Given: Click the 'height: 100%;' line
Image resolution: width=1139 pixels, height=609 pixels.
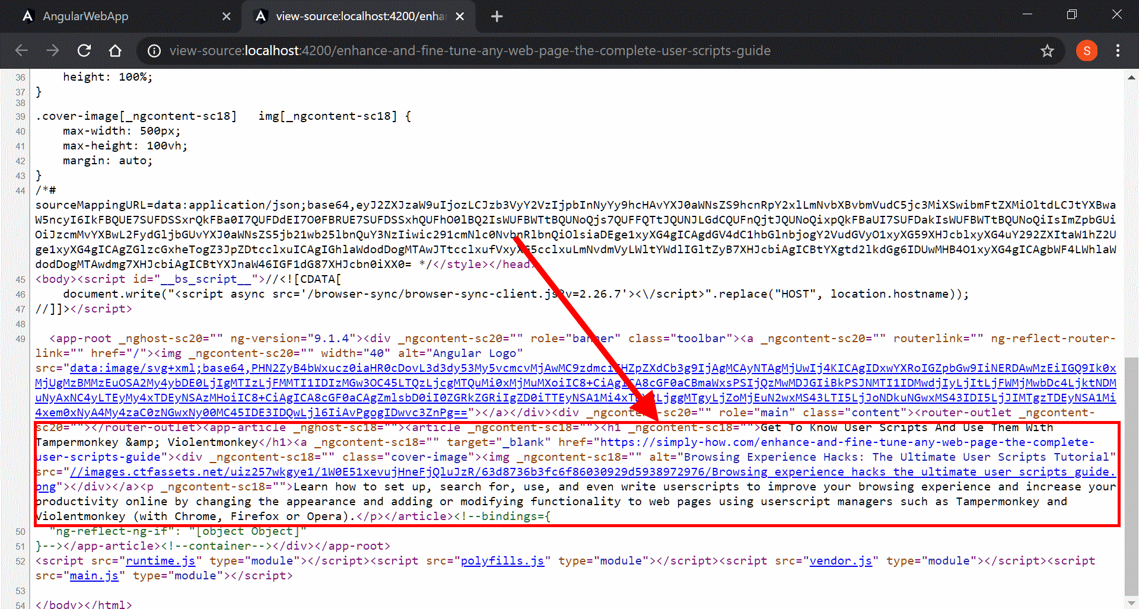Looking at the screenshot, I should coord(108,77).
